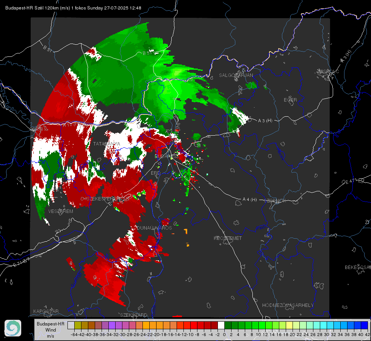
Task: Click the ÉRD town label south of Budapest
Action: click(x=155, y=173)
